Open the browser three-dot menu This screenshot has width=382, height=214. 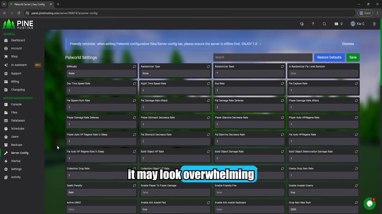[x=378, y=13]
